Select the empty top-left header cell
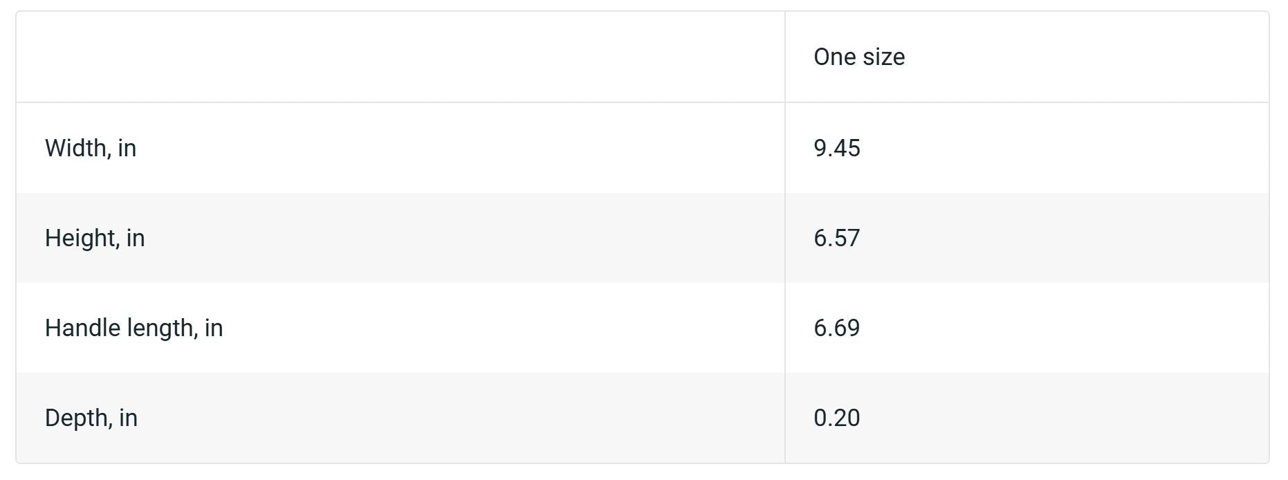The image size is (1288, 480). pyautogui.click(x=400, y=57)
